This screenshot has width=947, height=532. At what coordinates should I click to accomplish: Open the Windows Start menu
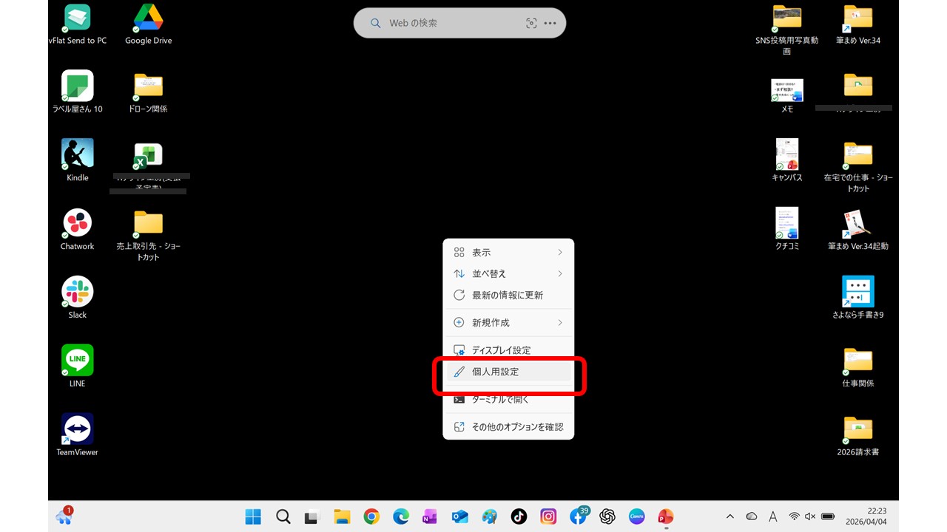point(253,516)
